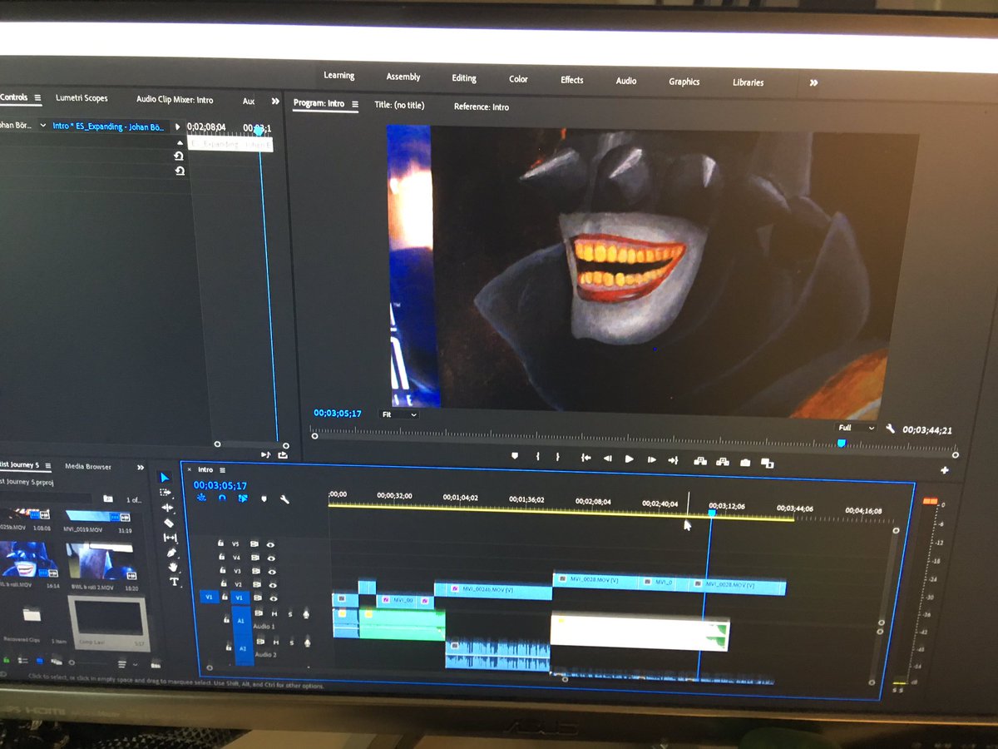Open Program: Intro panel menu
Viewport: 998px width, 749px height.
(355, 104)
